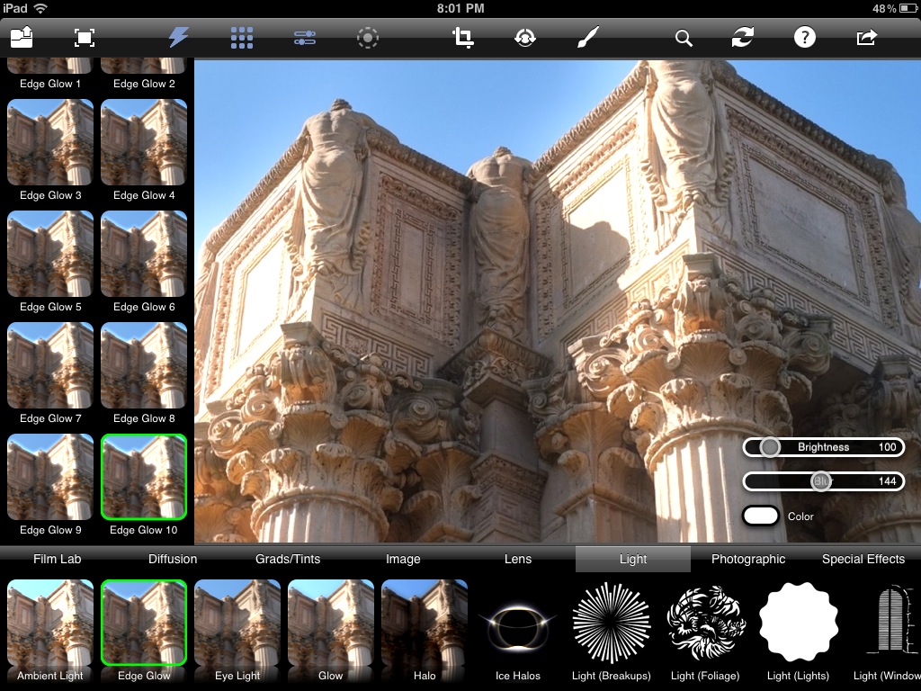This screenshot has height=691, width=921.
Task: Select the paintbrush mask tool
Action: pos(586,38)
